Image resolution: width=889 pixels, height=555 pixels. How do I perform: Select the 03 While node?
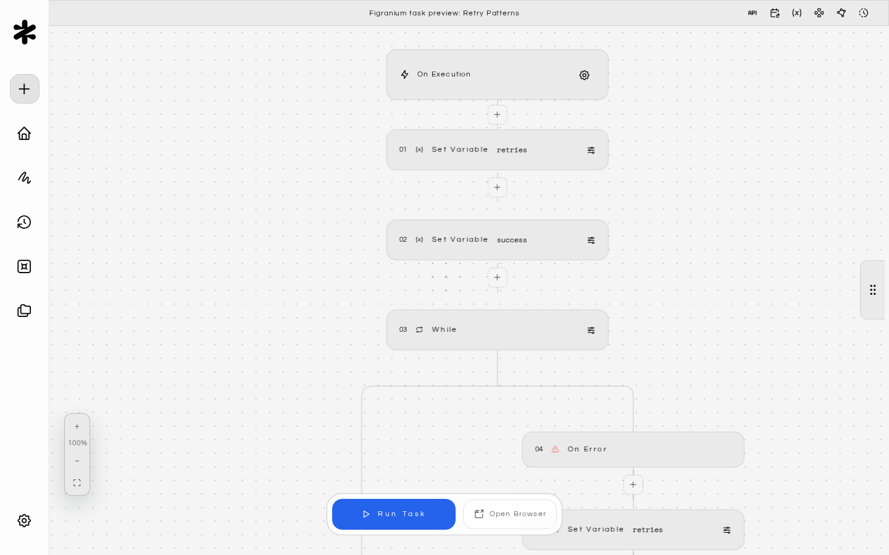498,330
